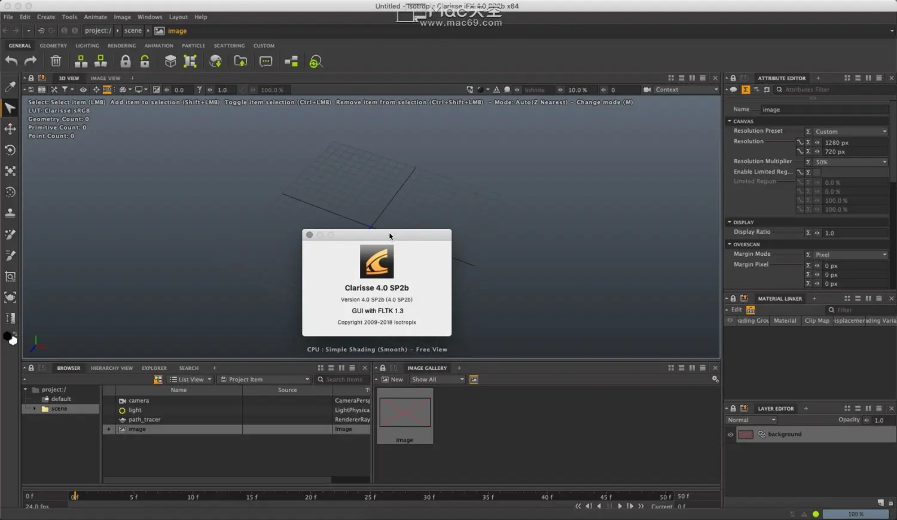Select the Translate move tool
The image size is (897, 520).
pyautogui.click(x=10, y=129)
